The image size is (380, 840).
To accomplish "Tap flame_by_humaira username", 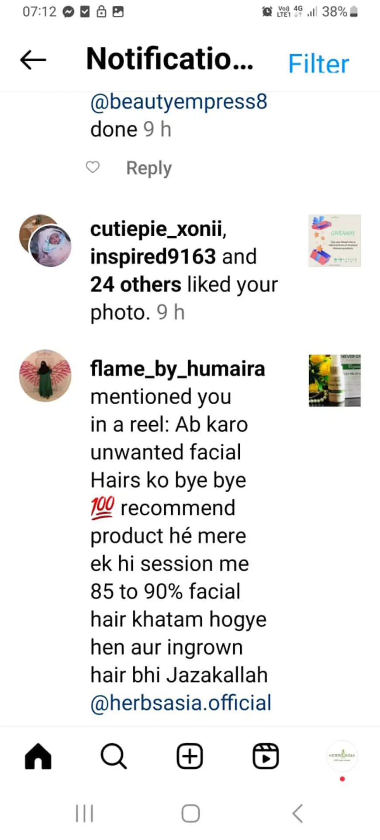I will (177, 369).
